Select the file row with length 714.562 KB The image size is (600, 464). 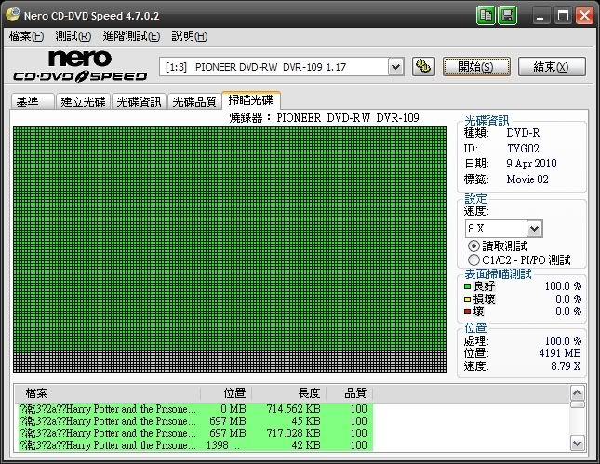(194, 409)
